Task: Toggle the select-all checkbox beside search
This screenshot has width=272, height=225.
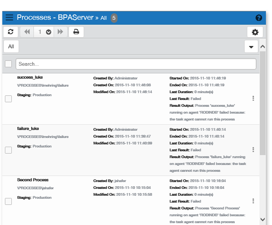Action: (8, 64)
